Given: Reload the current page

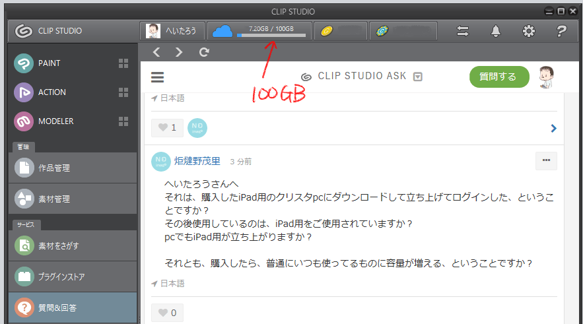Looking at the screenshot, I should [x=204, y=52].
